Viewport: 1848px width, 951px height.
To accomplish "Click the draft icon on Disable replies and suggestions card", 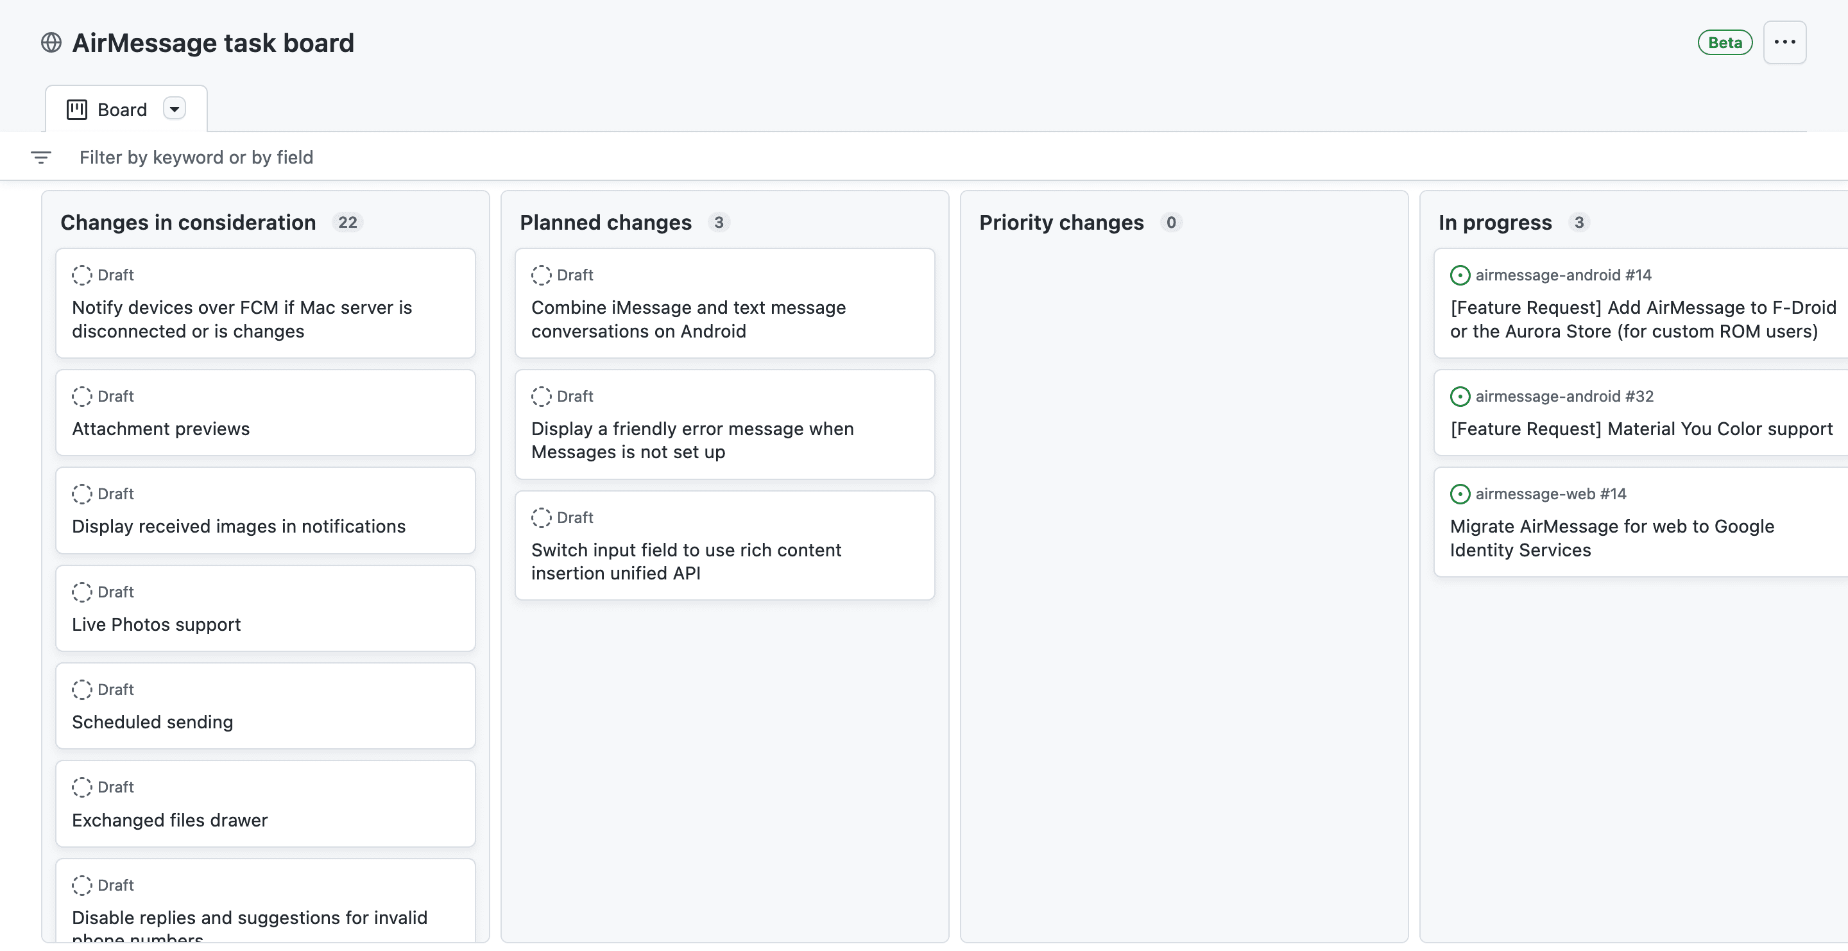I will (81, 885).
